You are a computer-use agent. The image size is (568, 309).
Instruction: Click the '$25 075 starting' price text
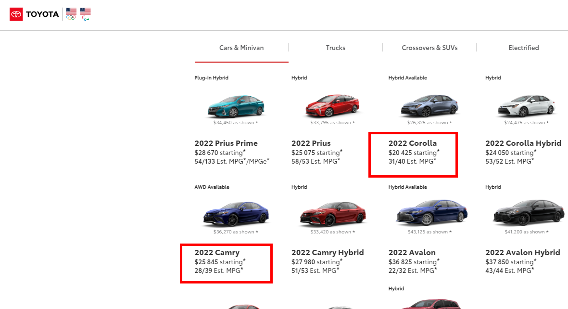[316, 153]
